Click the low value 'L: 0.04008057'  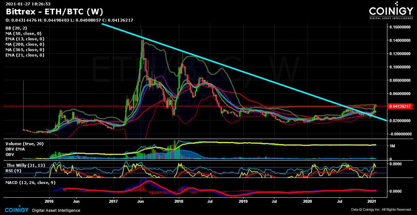click(x=86, y=21)
